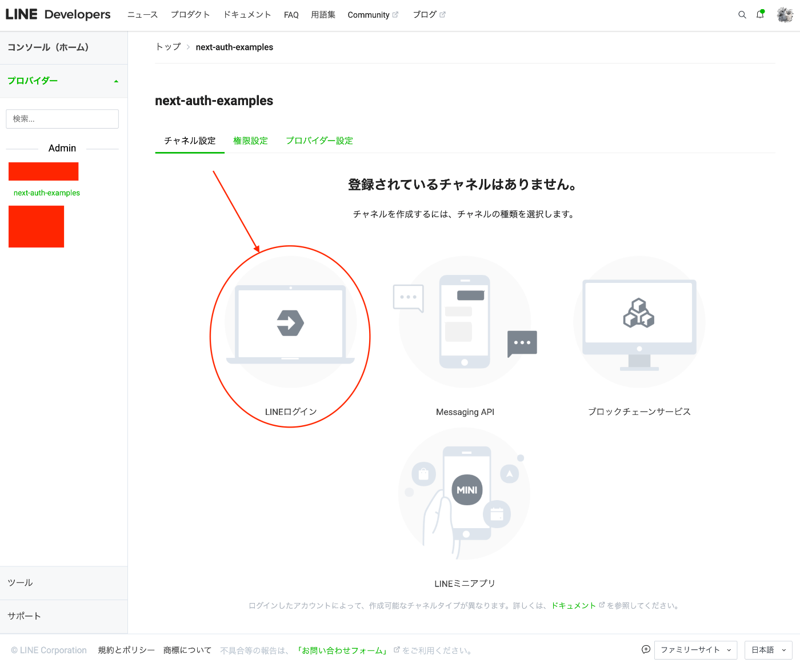Open the user profile avatar

tap(785, 15)
